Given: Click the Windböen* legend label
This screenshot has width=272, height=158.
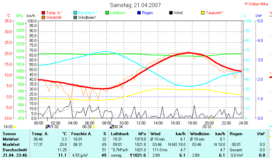Looking at the screenshot, I should tap(87, 17).
